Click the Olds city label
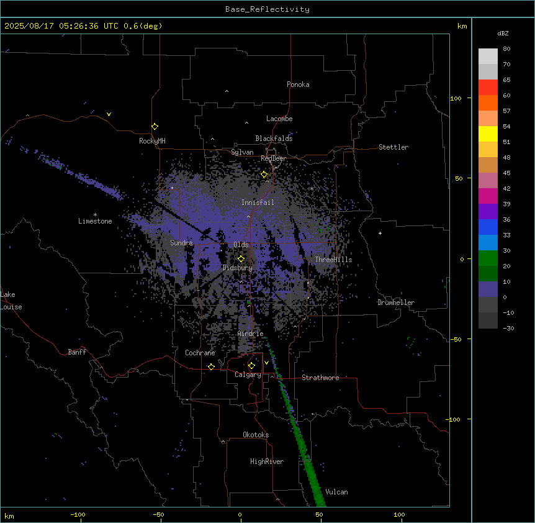Viewport: 535px width, 523px height. 241,245
